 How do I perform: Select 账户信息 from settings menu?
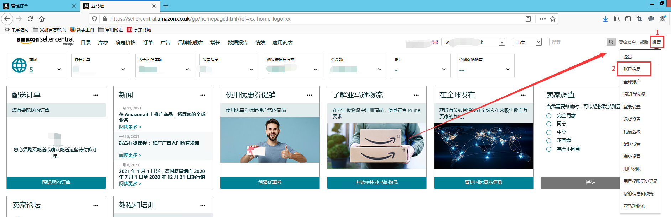[x=632, y=69]
